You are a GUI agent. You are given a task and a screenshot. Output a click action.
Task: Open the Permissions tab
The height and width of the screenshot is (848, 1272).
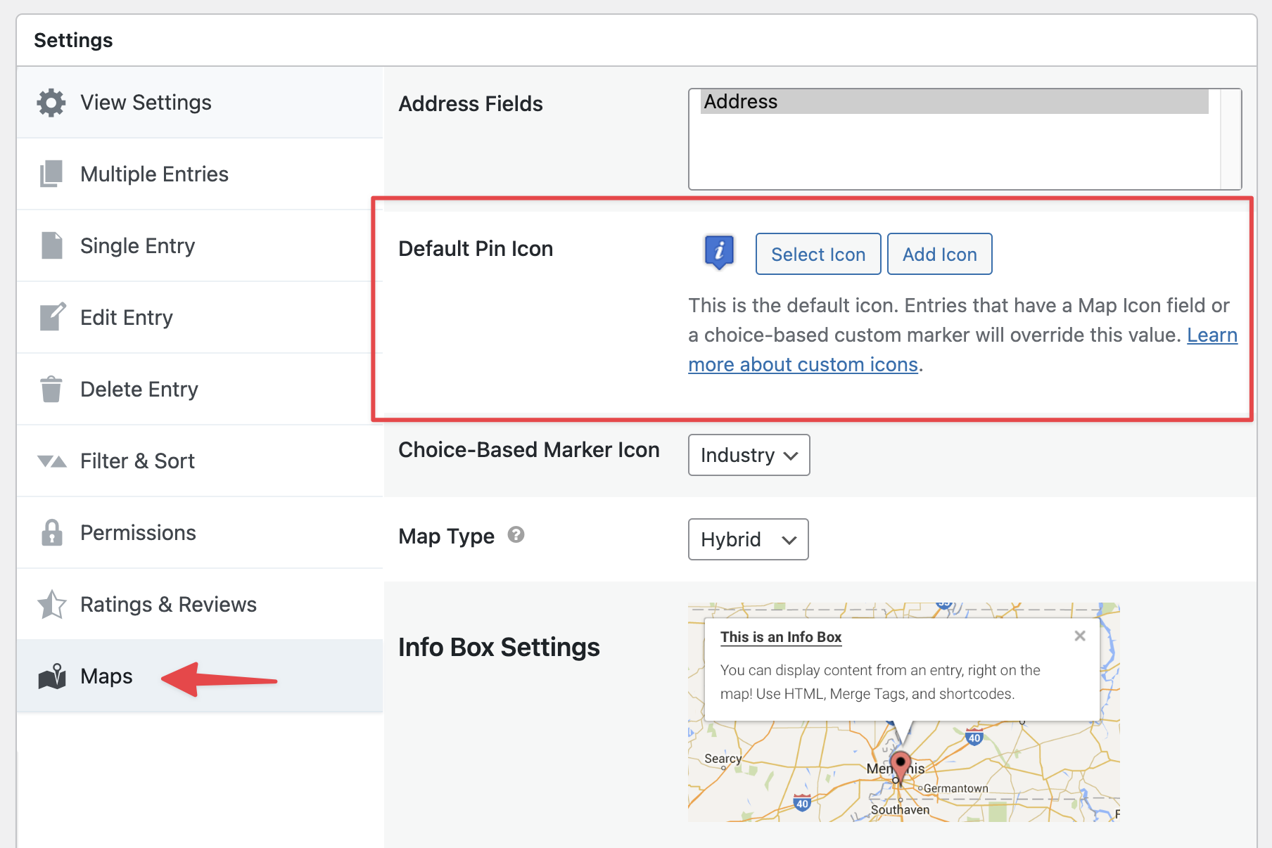click(x=200, y=532)
